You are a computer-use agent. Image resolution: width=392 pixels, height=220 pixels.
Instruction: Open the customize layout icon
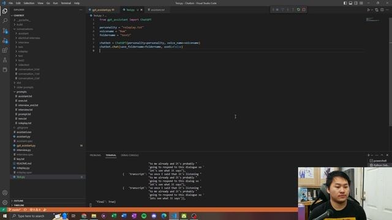[x=361, y=3]
